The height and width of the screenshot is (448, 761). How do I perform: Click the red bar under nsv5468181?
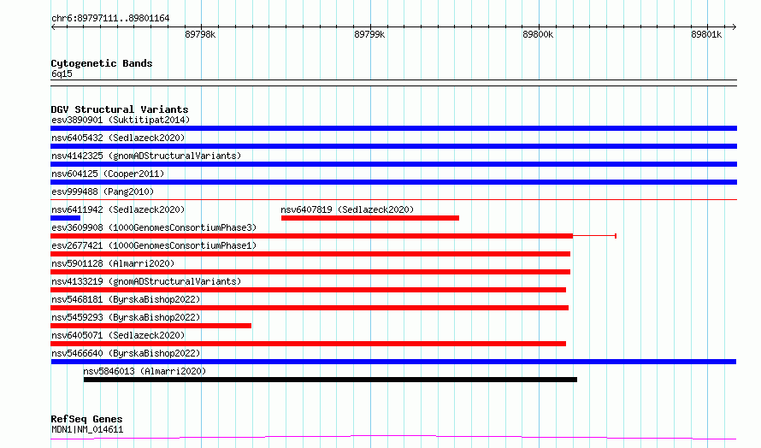tap(310, 308)
